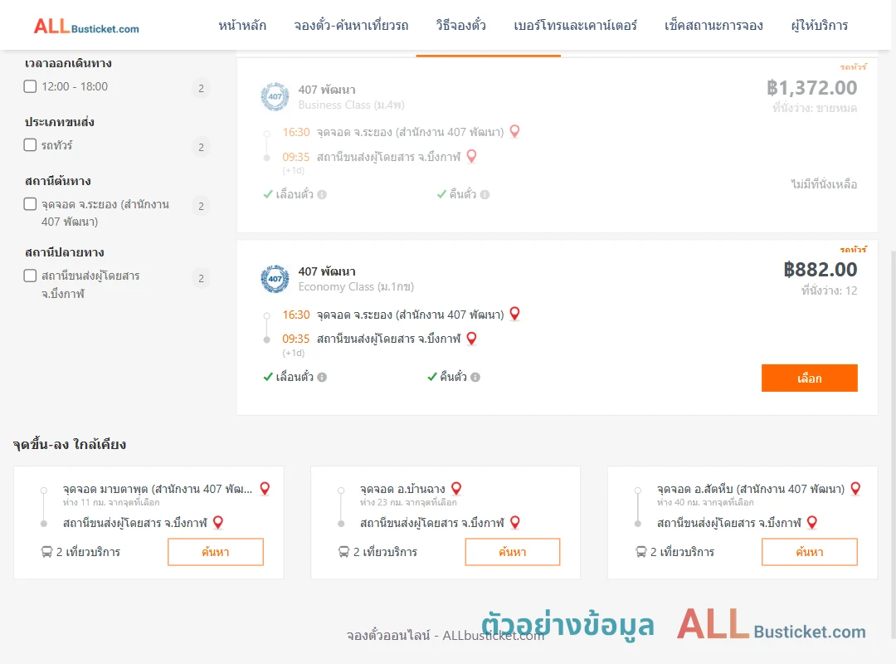Open map pin for Bueng Kan station in Business Class trip
896x664 pixels.
(x=471, y=156)
